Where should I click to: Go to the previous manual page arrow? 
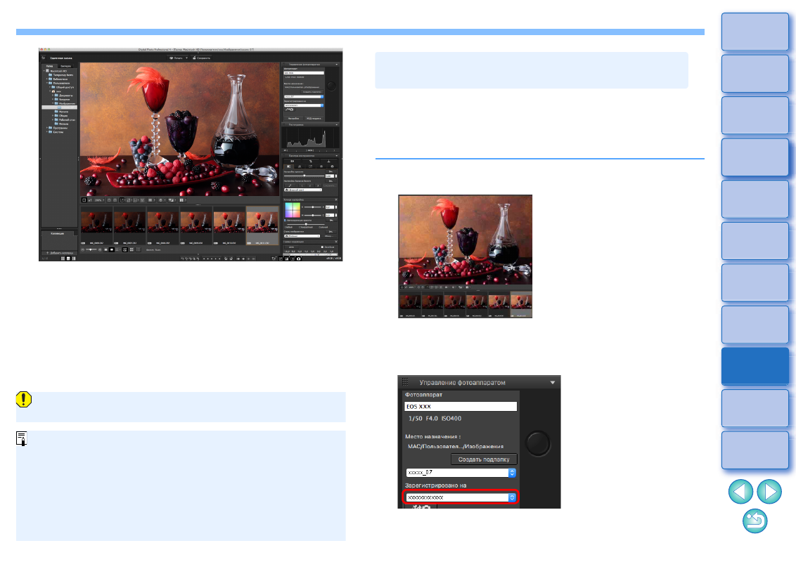coord(740,492)
